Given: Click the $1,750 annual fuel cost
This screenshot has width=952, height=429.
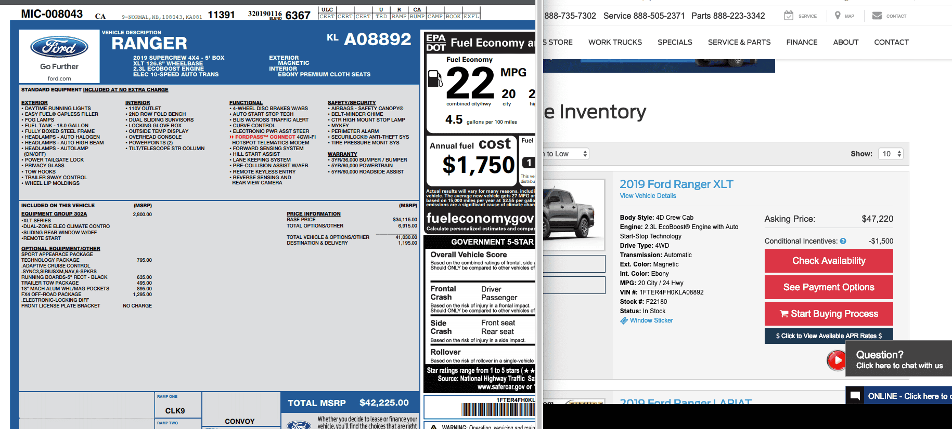Looking at the screenshot, I should coord(479,165).
